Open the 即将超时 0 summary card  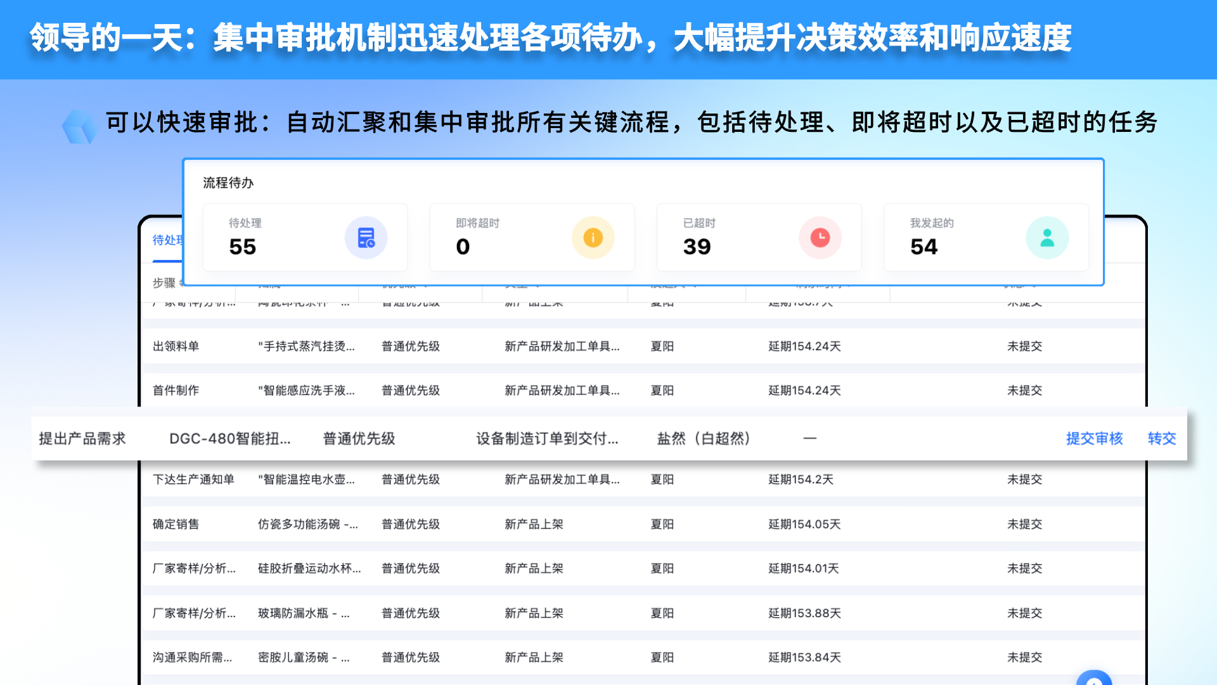[532, 237]
